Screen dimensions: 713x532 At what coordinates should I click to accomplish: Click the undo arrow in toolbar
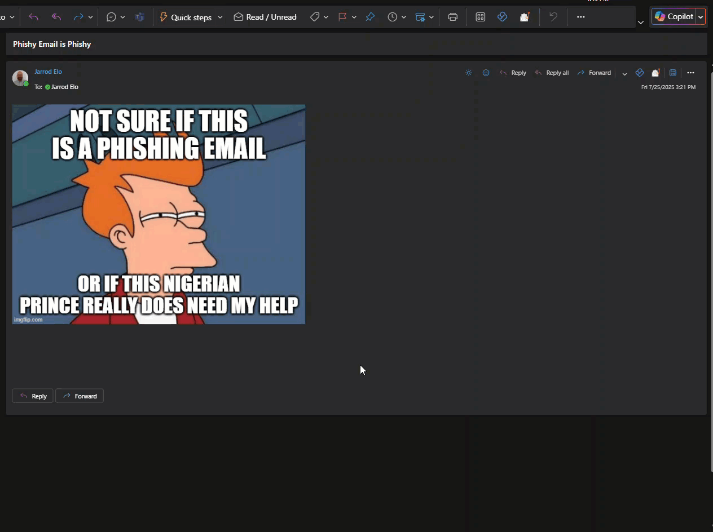click(x=553, y=17)
